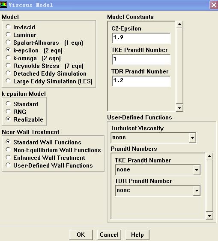Enable Detached Eddy Simulation model
This screenshot has width=218, height=241.
point(8,73)
